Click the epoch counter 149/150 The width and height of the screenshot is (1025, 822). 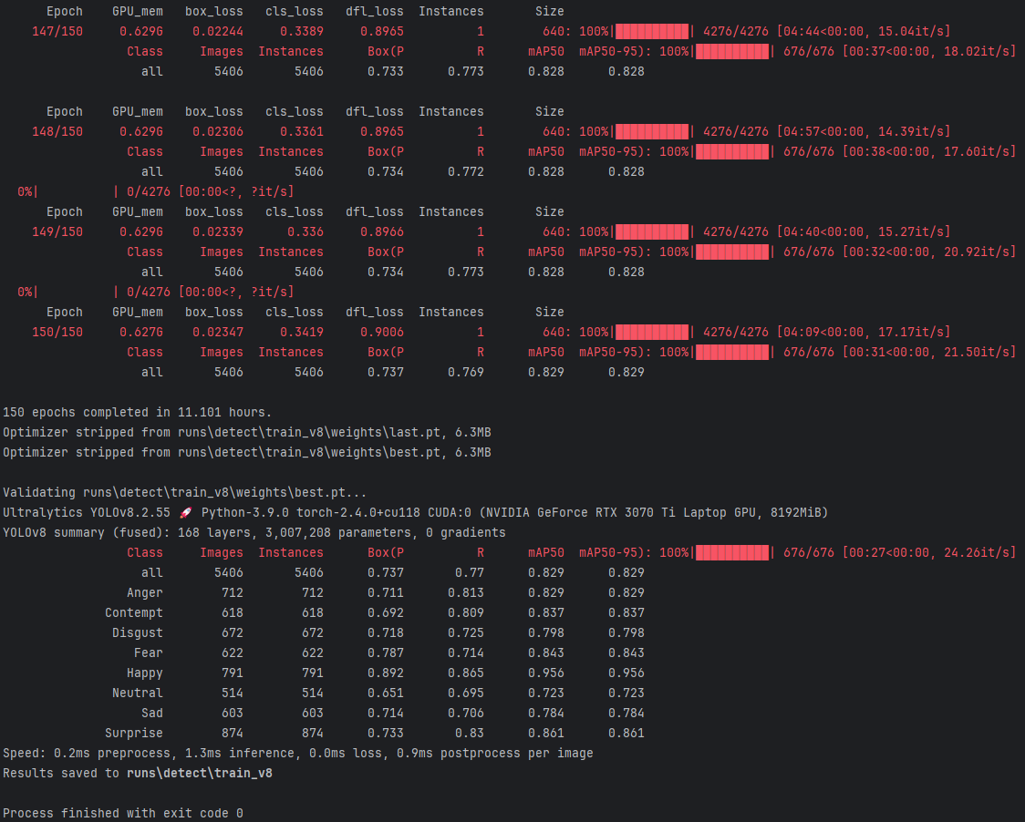(x=57, y=232)
